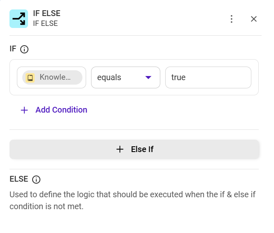Open the three-dot more options menu

tap(232, 19)
